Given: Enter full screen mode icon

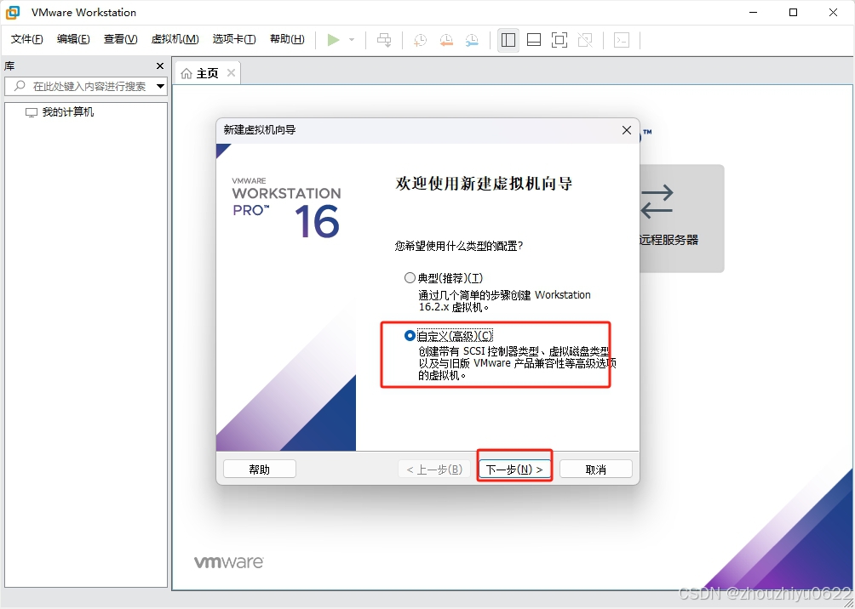Looking at the screenshot, I should coord(559,40).
